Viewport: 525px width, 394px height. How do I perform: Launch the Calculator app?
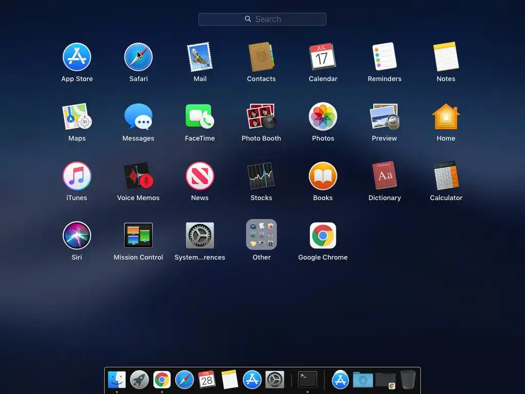pos(446,175)
